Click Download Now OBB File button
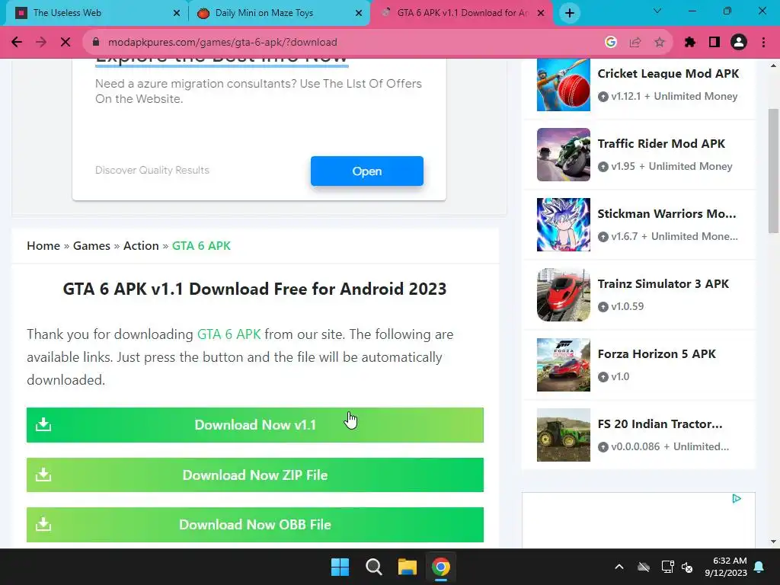This screenshot has height=585, width=780. (254, 525)
